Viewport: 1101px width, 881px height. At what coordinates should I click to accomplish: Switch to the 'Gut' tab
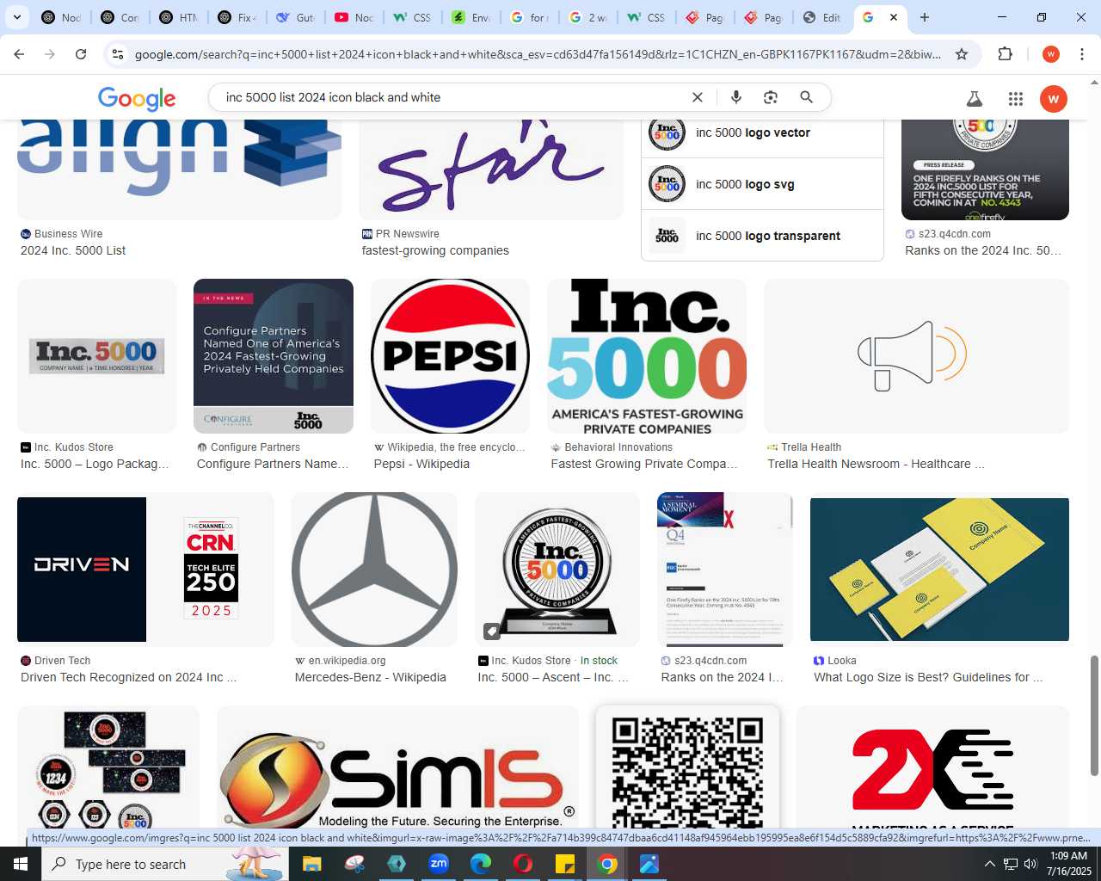[295, 17]
